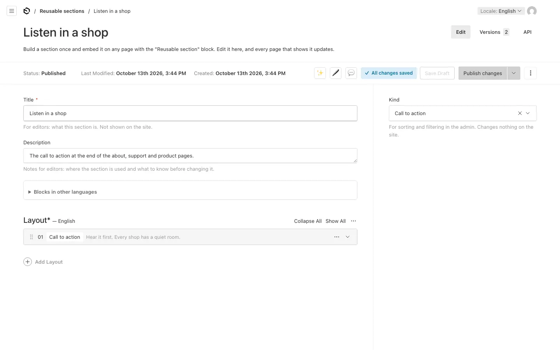Switch to the Edit tab

point(461,32)
